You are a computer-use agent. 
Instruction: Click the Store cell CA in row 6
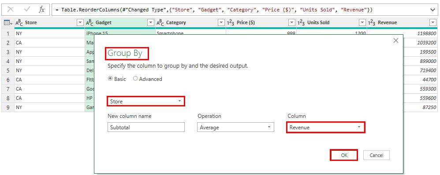[x=49, y=80]
